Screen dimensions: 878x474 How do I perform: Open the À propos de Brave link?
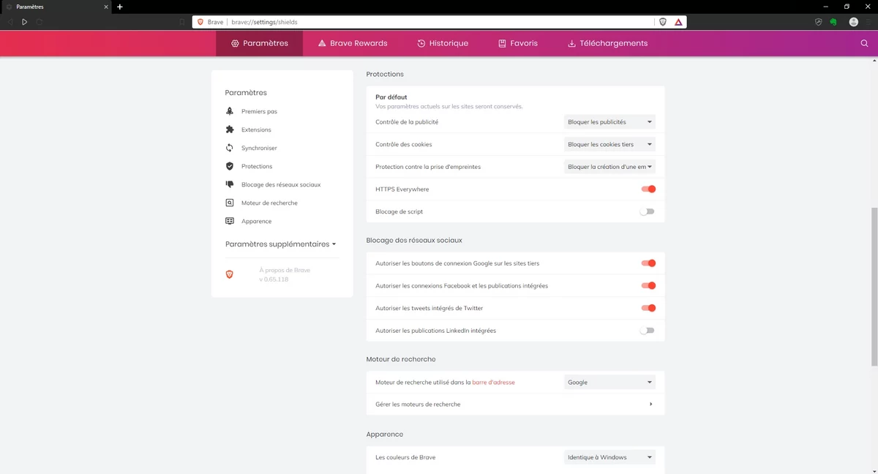pyautogui.click(x=285, y=270)
